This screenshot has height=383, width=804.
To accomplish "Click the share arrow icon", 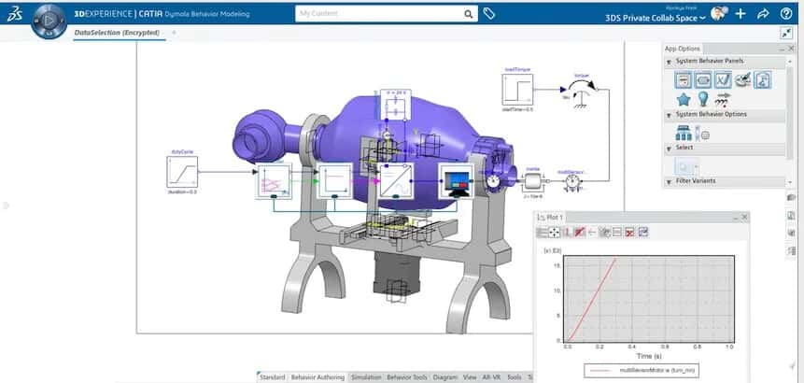I will [x=763, y=14].
